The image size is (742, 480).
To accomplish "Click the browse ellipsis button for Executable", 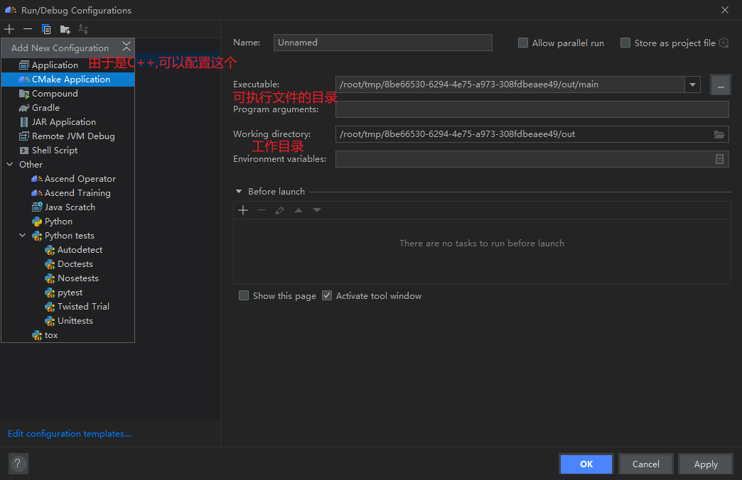I will tap(720, 84).
